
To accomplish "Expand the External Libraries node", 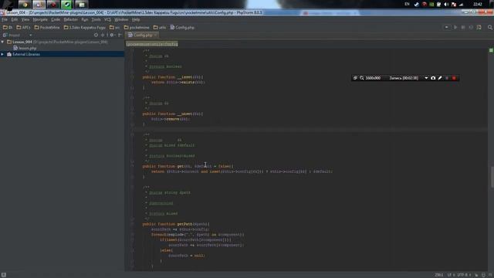I will click(2, 54).
